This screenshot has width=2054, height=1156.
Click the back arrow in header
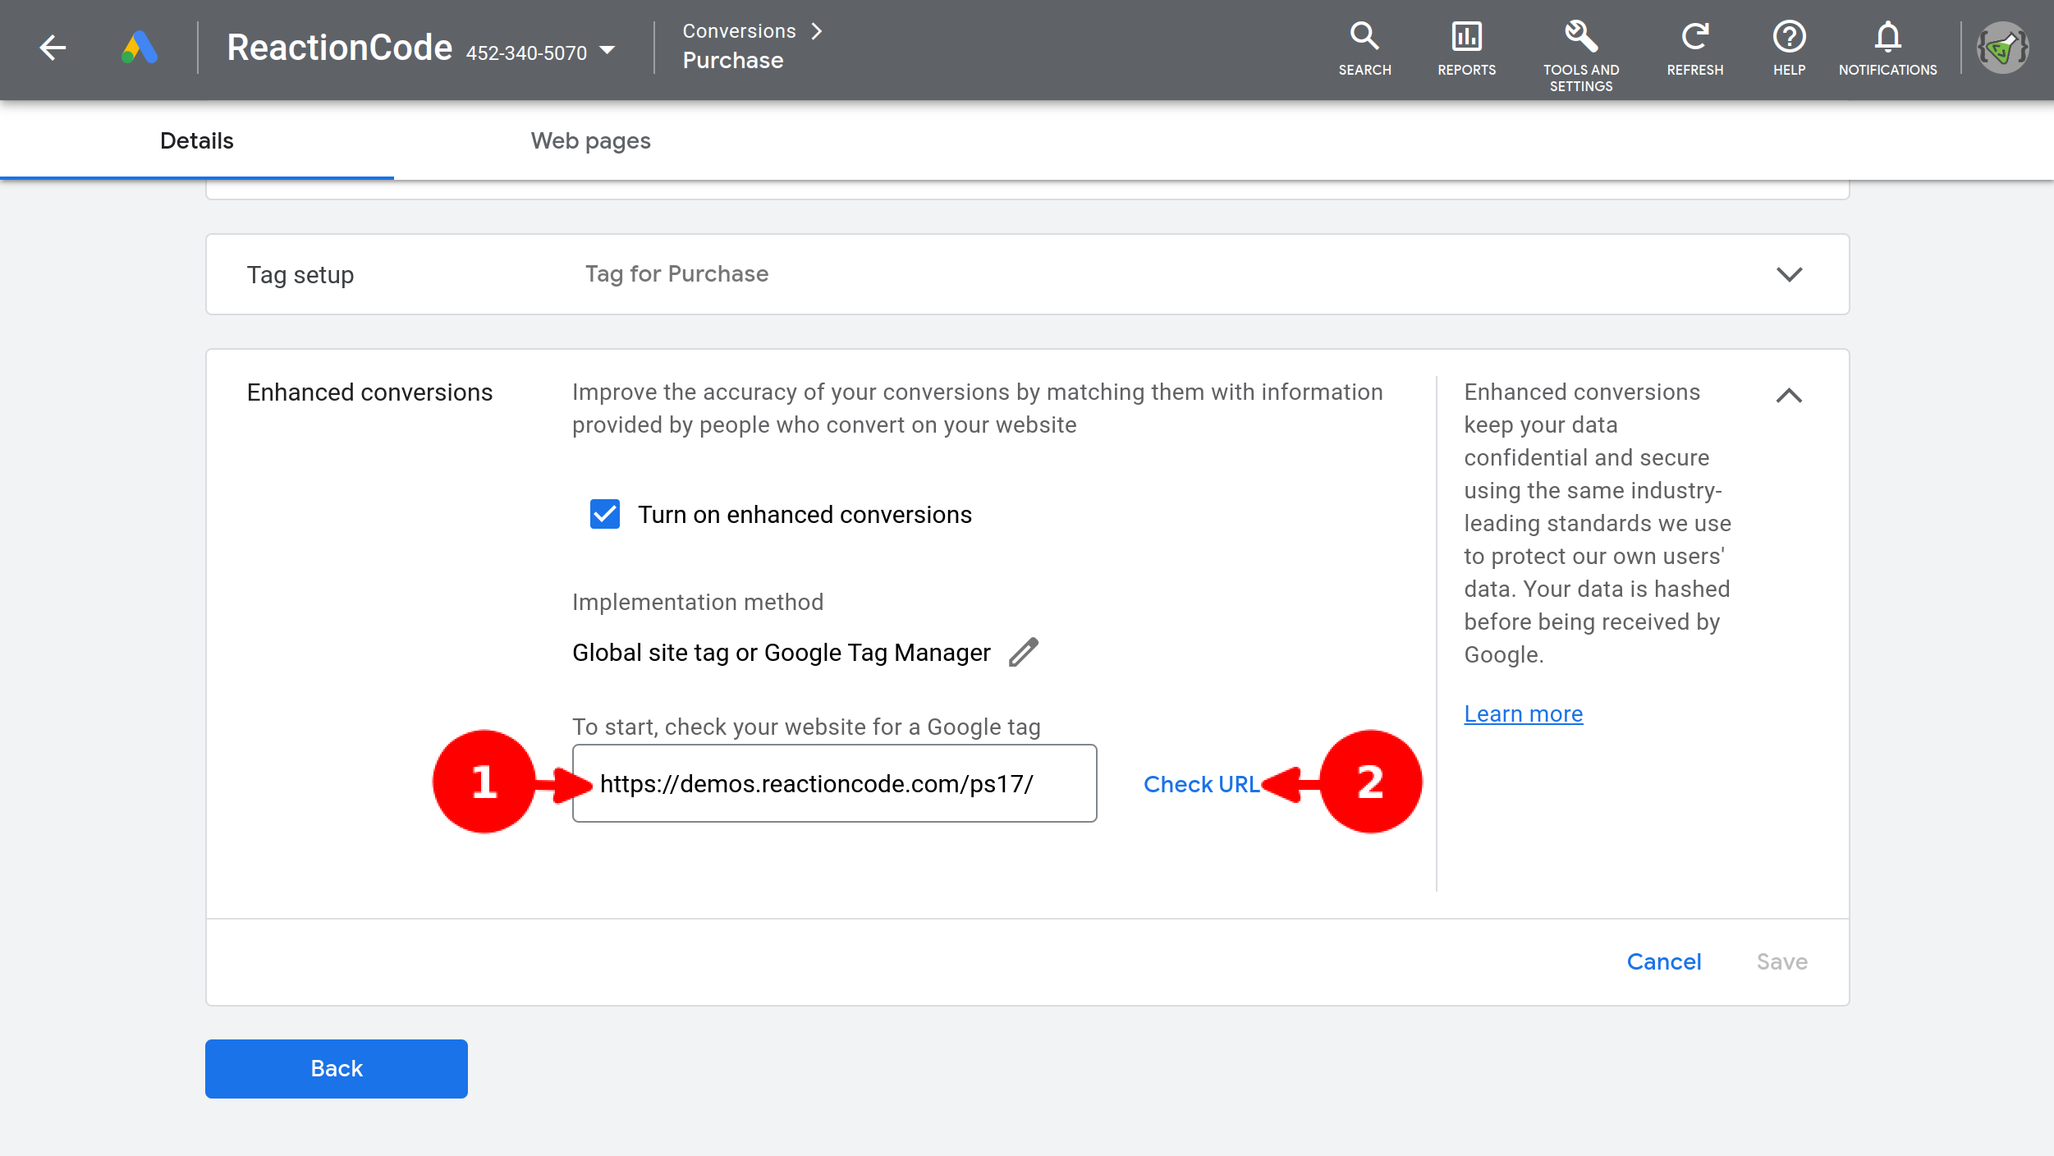tap(53, 48)
